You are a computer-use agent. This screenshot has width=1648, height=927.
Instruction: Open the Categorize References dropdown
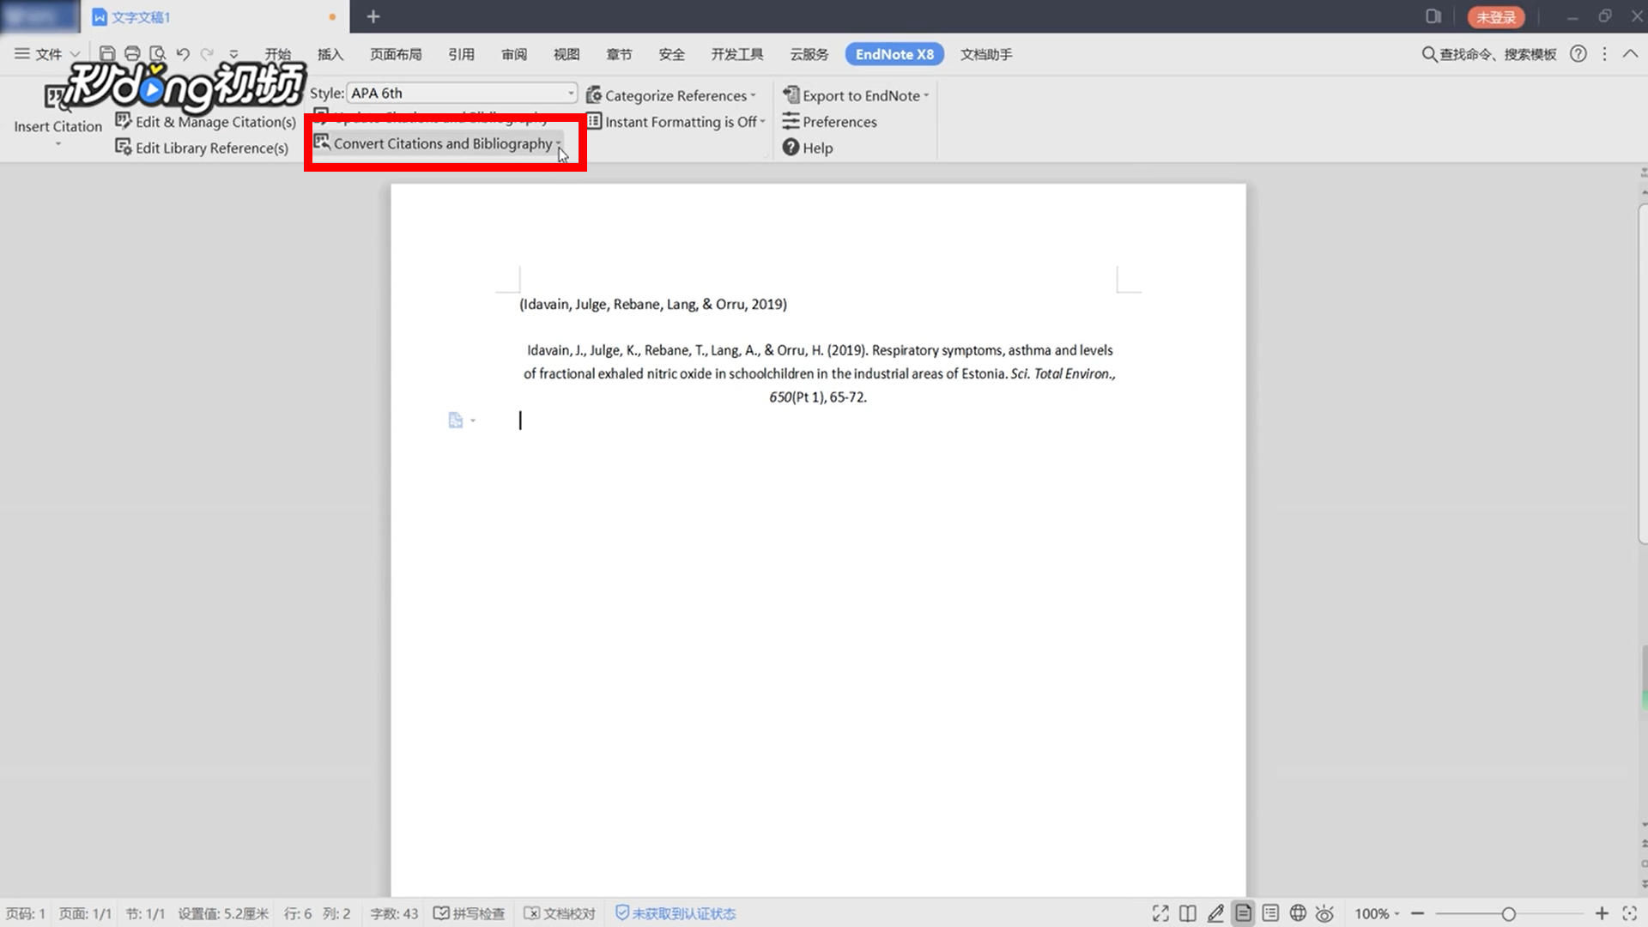[752, 95]
